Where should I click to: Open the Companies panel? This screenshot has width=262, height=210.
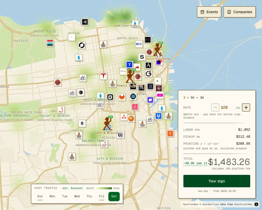(240, 12)
